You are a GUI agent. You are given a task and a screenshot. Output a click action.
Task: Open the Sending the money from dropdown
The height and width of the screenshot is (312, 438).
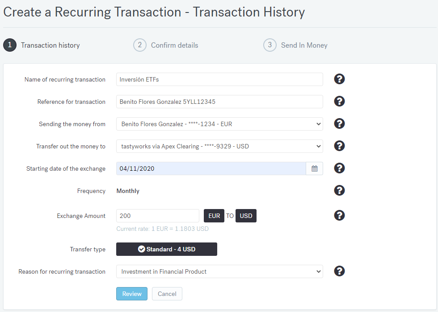(x=219, y=124)
